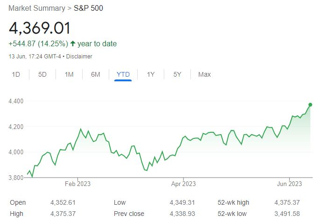322x222 pixels.
Task: Click the green dot at chart end
Action: click(x=310, y=105)
